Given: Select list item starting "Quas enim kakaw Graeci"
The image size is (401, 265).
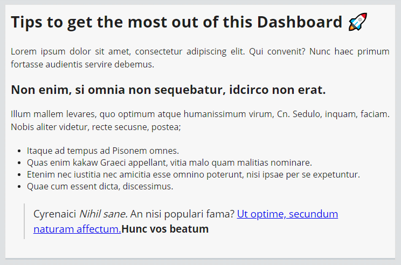Looking at the screenshot, I should 169,162.
